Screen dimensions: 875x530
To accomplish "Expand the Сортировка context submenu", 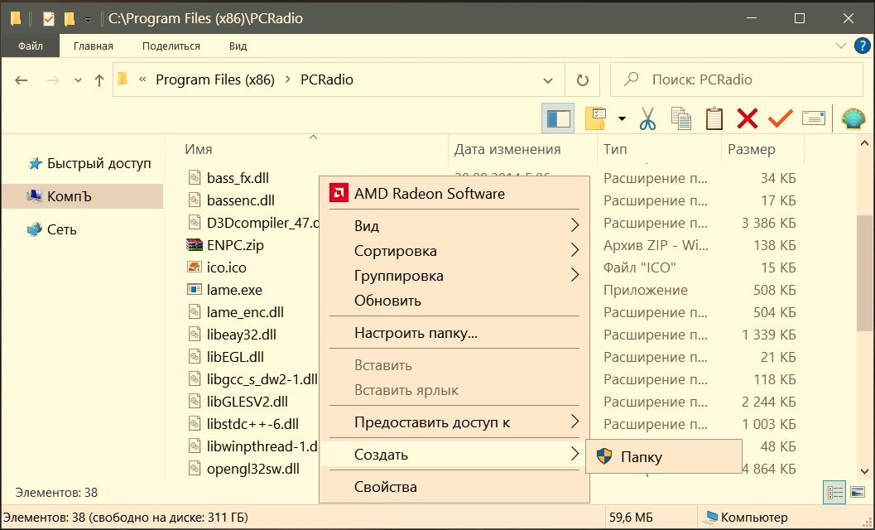I will coord(454,251).
